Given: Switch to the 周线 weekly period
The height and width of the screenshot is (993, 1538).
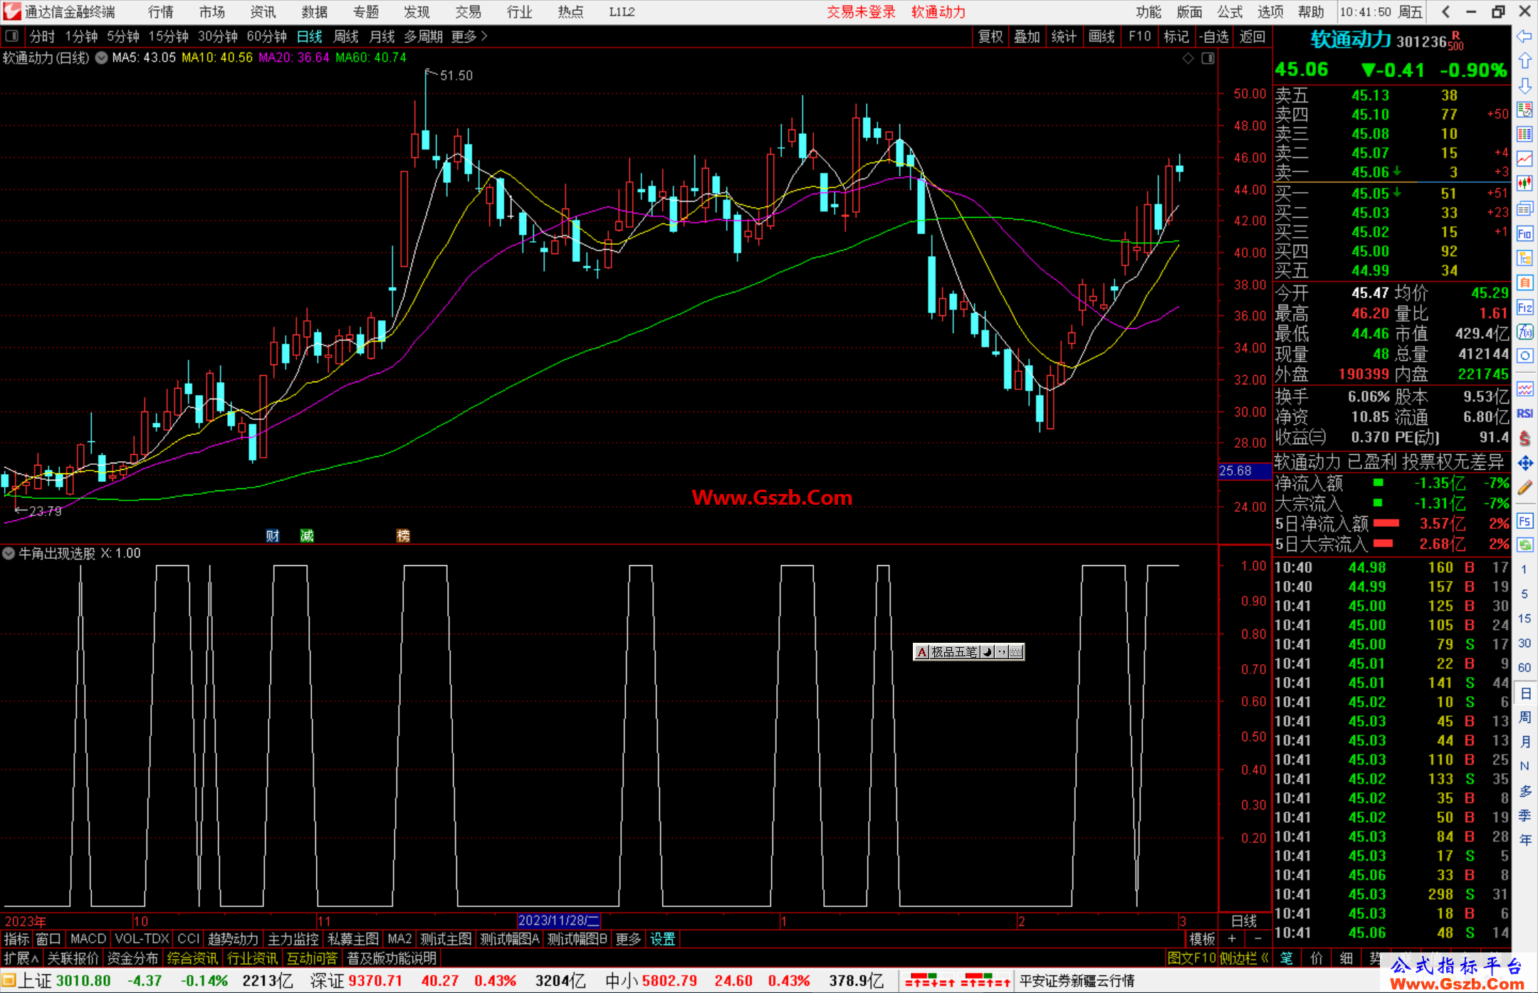Looking at the screenshot, I should (346, 36).
